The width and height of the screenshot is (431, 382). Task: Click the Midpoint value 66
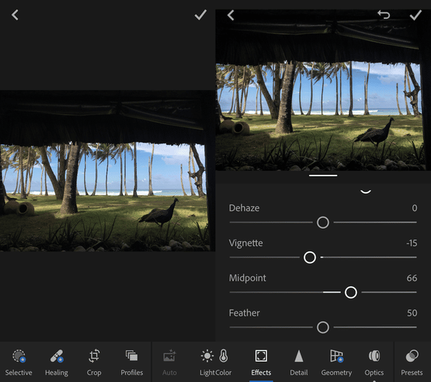[x=412, y=278]
